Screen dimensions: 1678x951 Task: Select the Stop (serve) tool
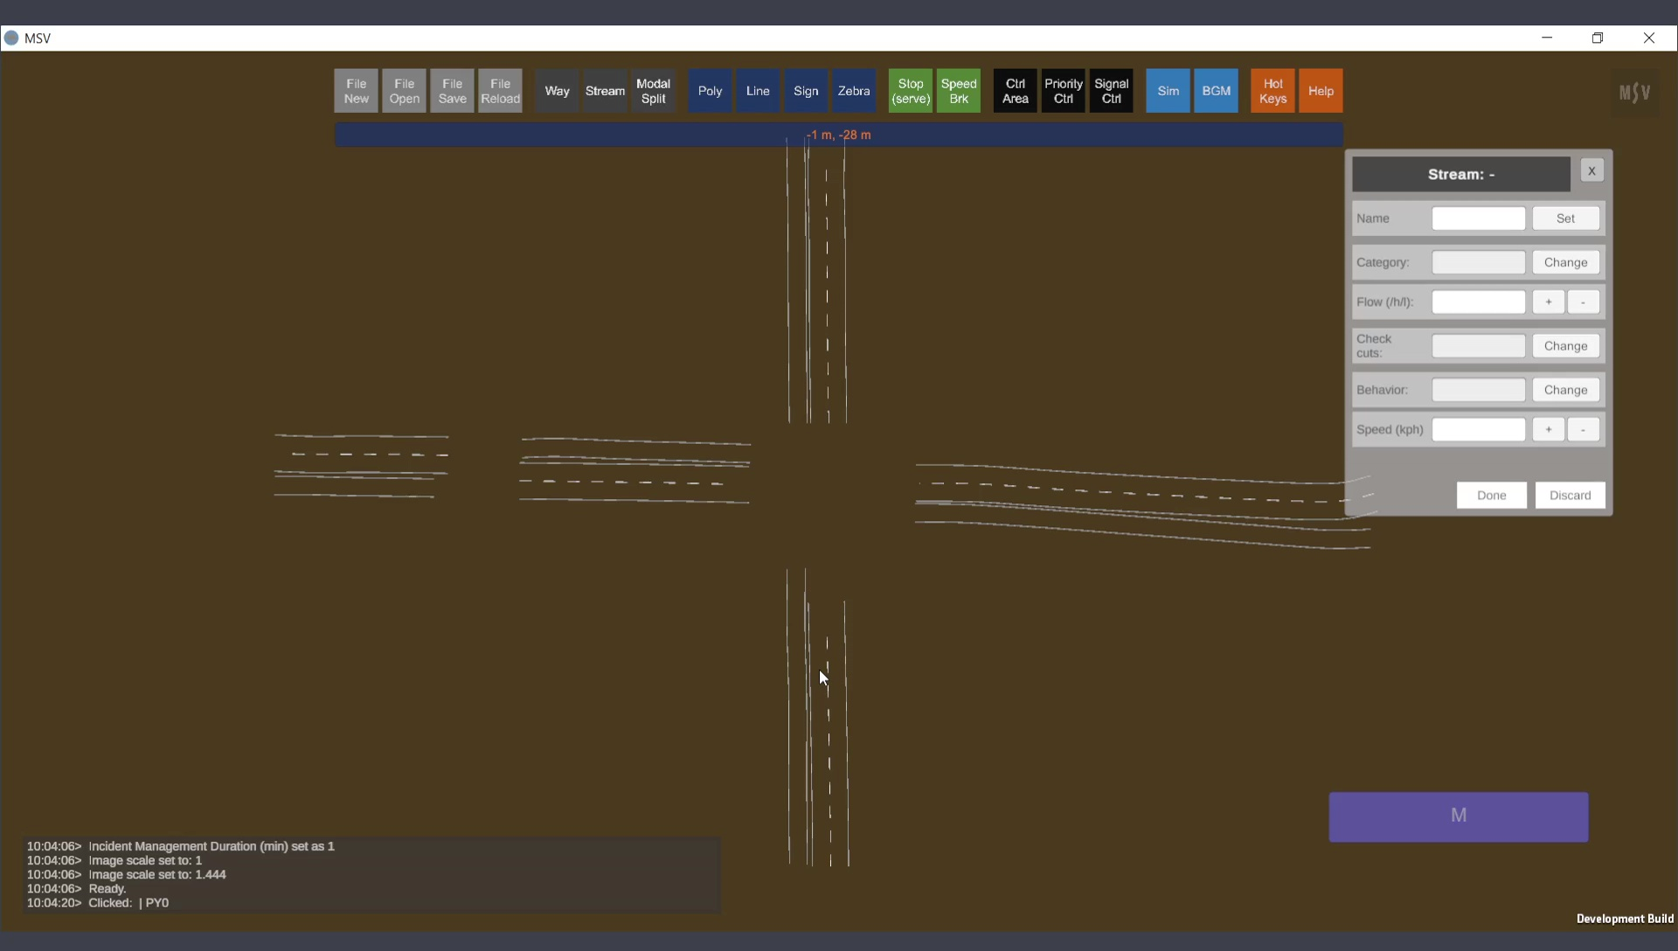pos(910,91)
